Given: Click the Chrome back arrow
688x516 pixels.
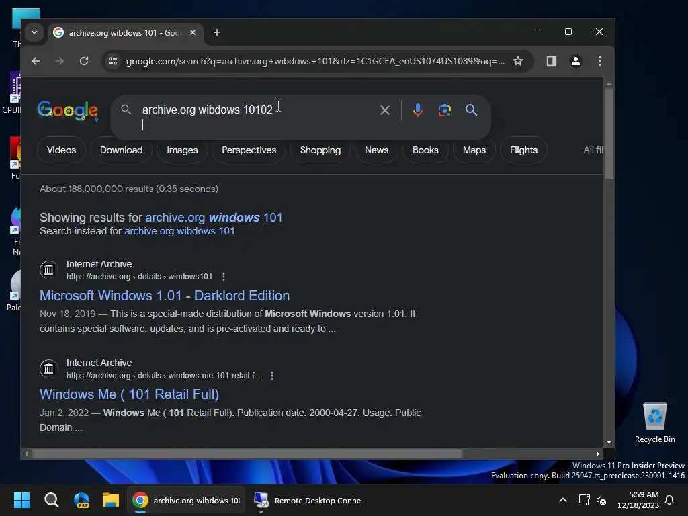Looking at the screenshot, I should pos(36,61).
